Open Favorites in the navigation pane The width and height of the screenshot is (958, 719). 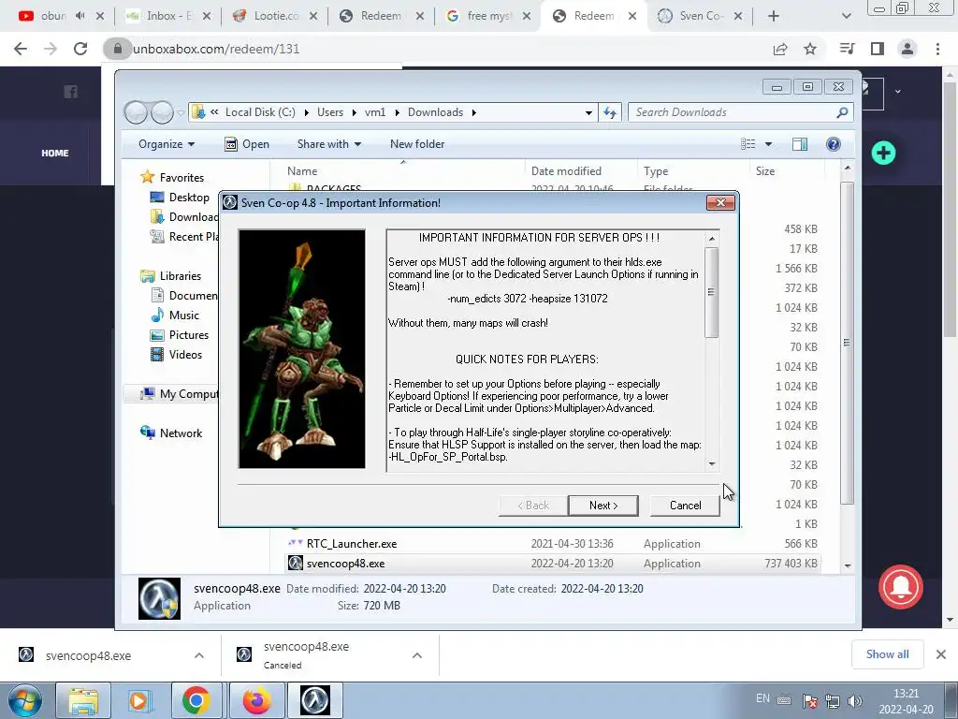(x=181, y=177)
